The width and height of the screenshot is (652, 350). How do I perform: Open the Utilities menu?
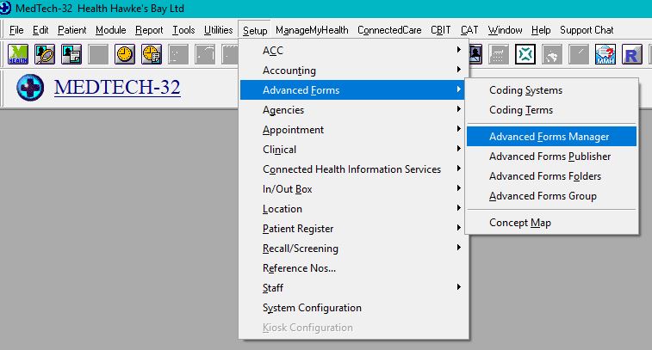click(218, 30)
